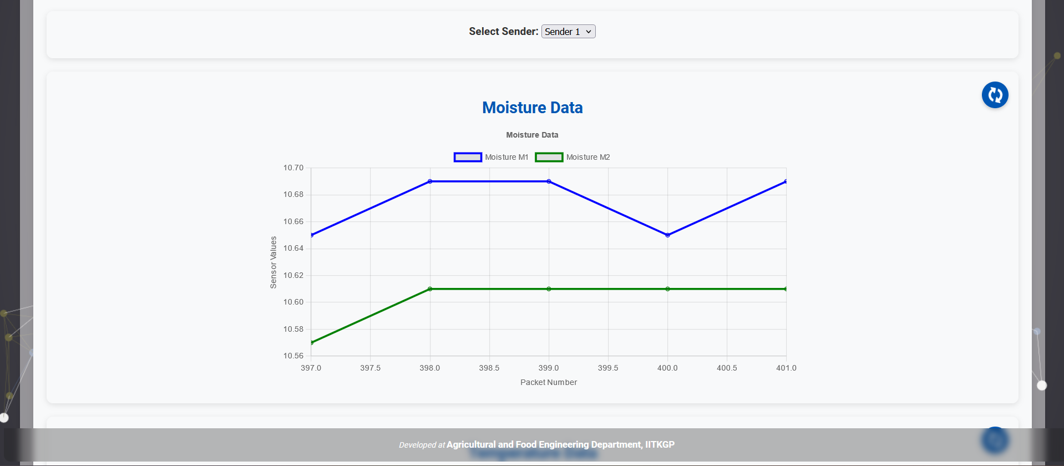The width and height of the screenshot is (1064, 466).
Task: Select green M2 data point at packet 397.0
Action: [312, 342]
